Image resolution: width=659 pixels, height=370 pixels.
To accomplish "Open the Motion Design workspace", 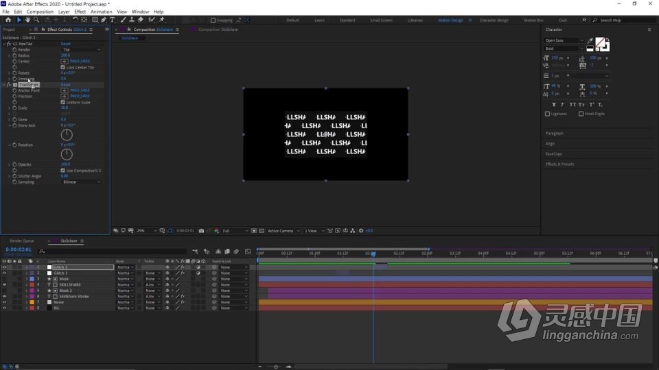I will [450, 20].
